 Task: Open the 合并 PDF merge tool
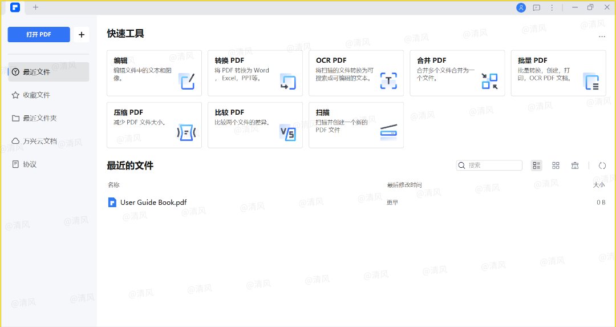[457, 73]
